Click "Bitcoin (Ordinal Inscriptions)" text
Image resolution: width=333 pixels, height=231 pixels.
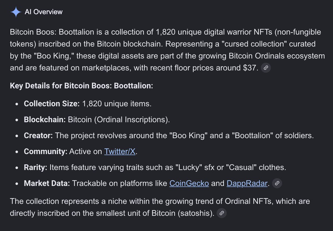pos(119,120)
